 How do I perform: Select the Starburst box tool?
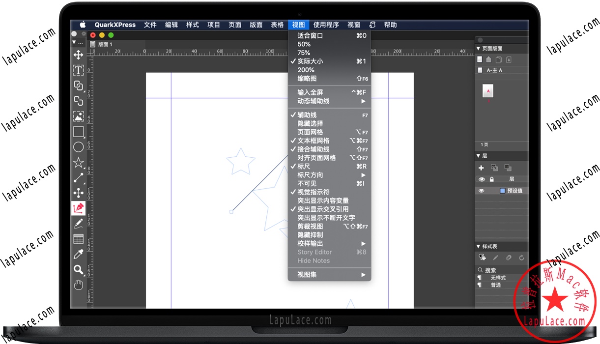coord(78,162)
